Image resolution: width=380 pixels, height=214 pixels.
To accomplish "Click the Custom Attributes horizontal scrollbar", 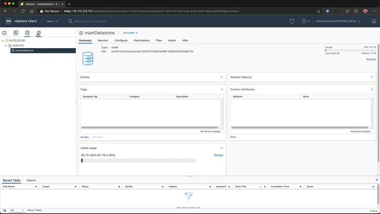I will (299, 127).
